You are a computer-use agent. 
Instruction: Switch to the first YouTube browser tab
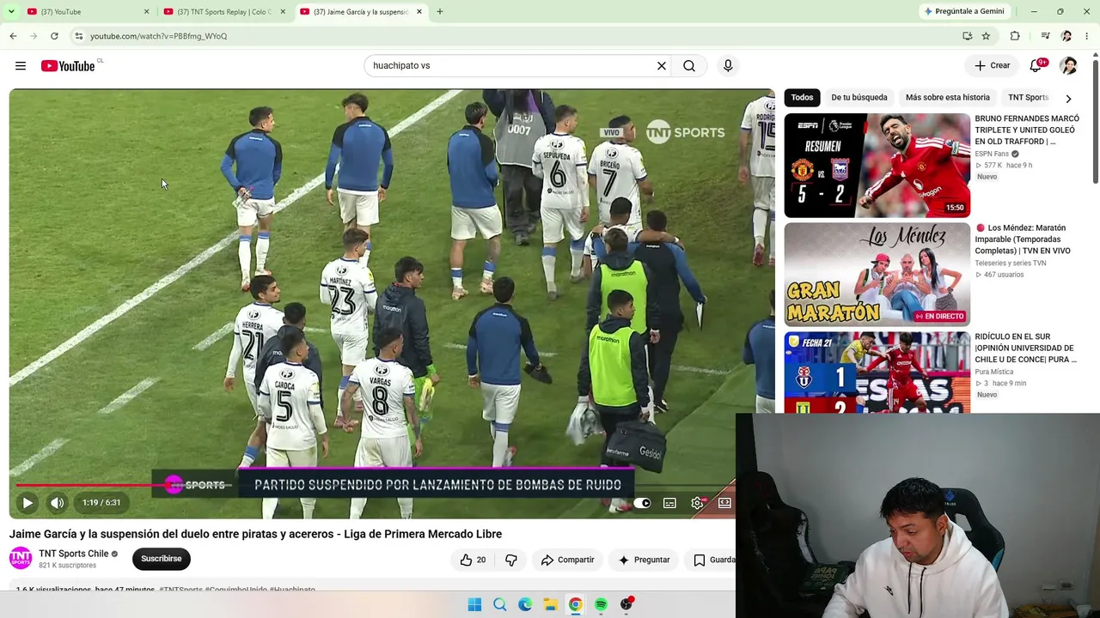pyautogui.click(x=82, y=12)
